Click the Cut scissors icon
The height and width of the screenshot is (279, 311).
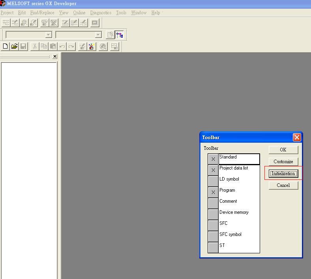coord(35,47)
